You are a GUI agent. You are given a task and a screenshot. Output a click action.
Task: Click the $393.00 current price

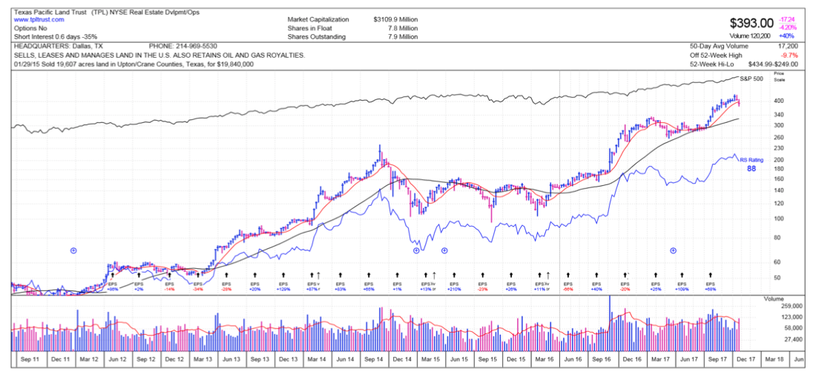[x=751, y=23]
